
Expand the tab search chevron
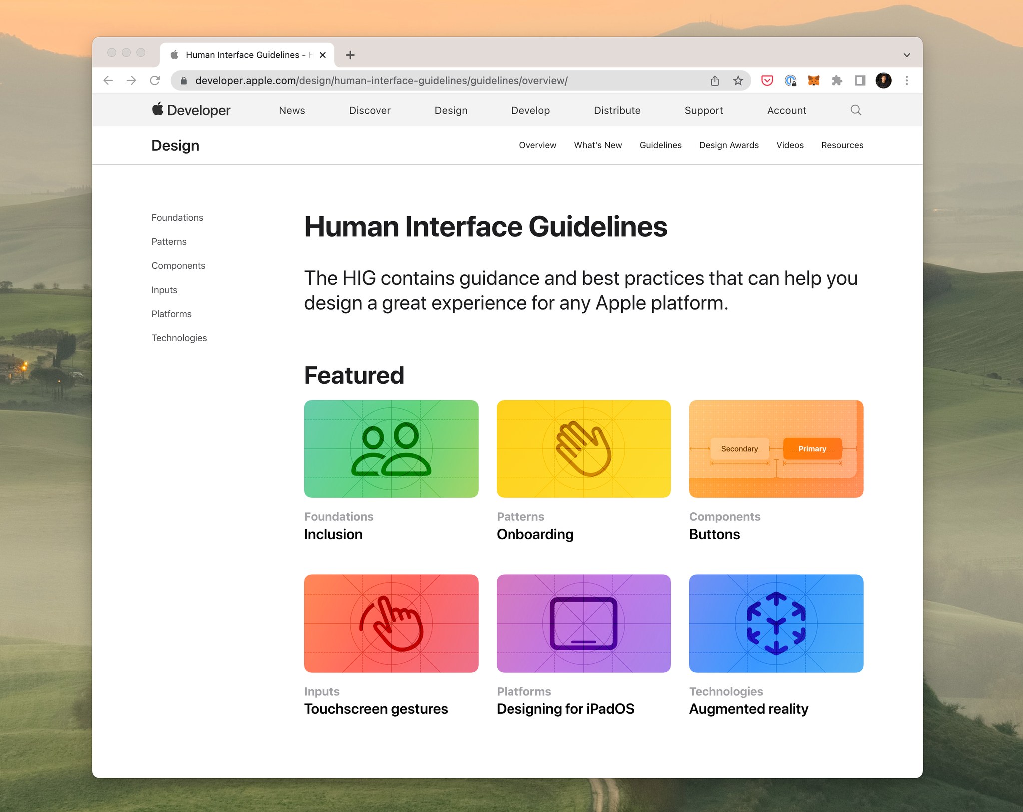coord(907,55)
